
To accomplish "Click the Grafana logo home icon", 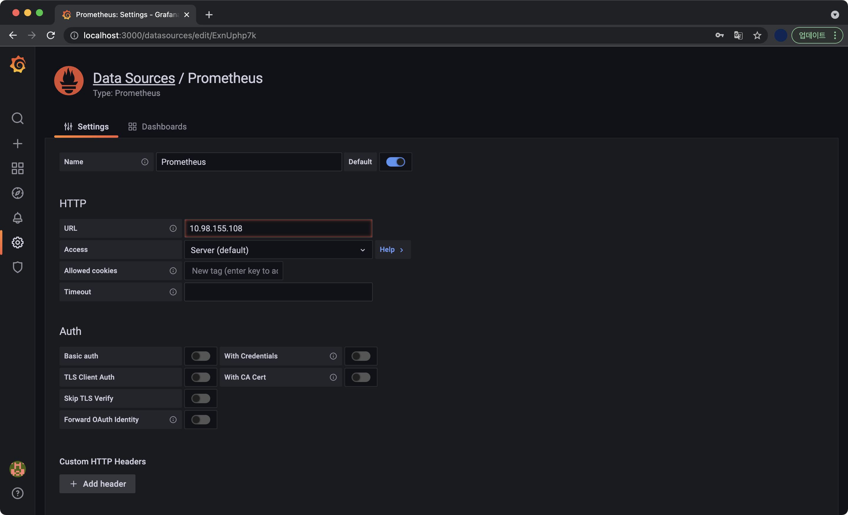I will click(18, 65).
